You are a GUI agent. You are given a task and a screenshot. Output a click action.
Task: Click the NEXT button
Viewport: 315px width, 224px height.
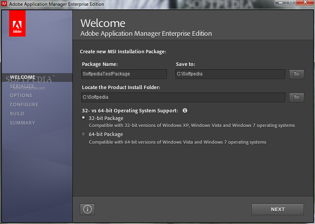coord(277,210)
